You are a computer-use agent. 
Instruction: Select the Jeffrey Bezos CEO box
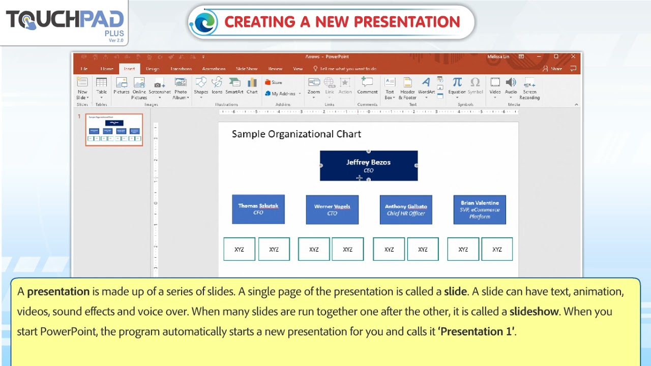coord(369,166)
